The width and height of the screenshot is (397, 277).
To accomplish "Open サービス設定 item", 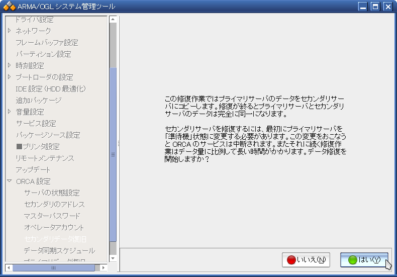I will pos(36,124).
